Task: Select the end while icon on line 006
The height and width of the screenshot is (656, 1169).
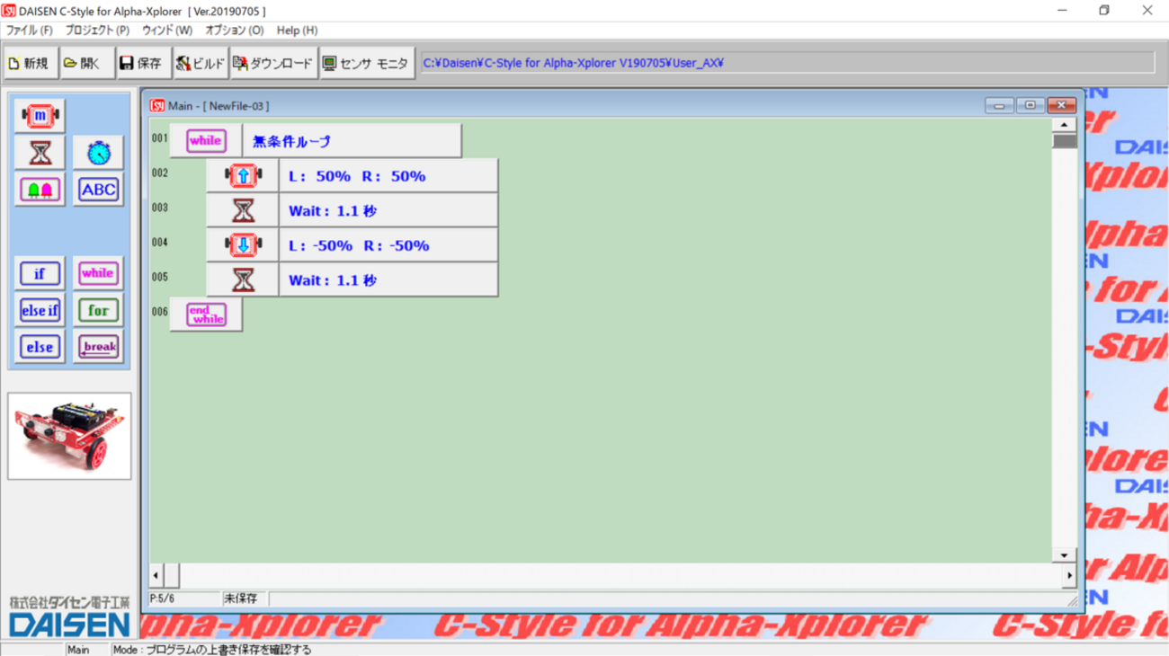Action: [x=206, y=315]
